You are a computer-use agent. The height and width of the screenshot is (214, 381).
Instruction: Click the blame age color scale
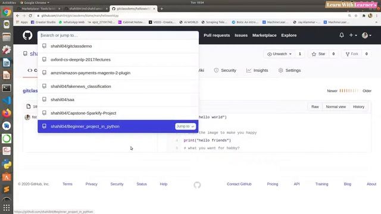pos(349,91)
